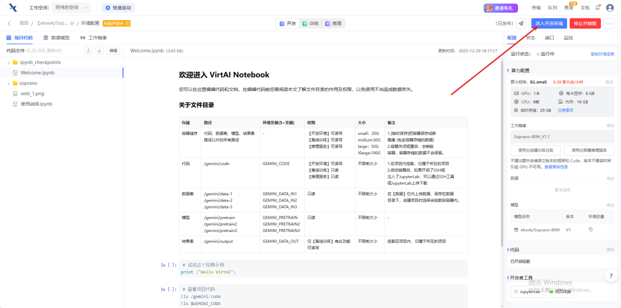Click the web_1.png image file icon

point(15,94)
